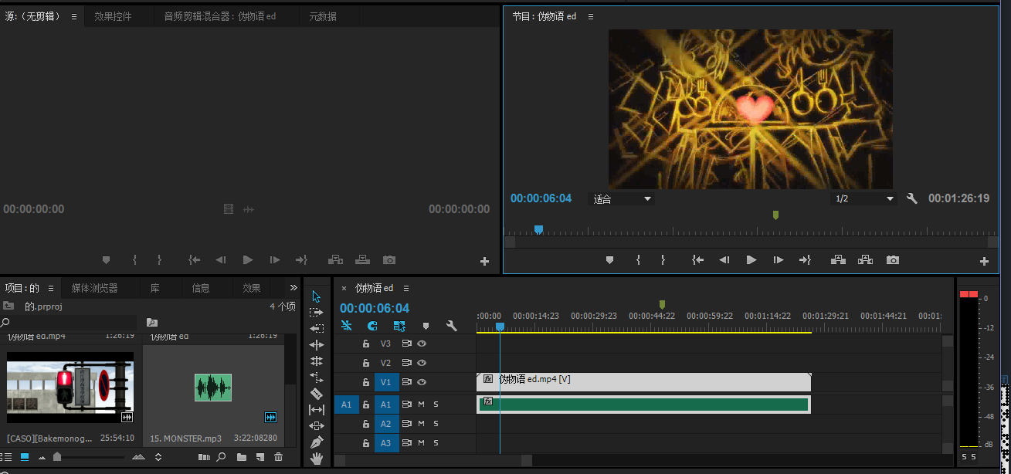Expand hidden project panel tabs with double chevron
The width and height of the screenshot is (1011, 474).
293,287
